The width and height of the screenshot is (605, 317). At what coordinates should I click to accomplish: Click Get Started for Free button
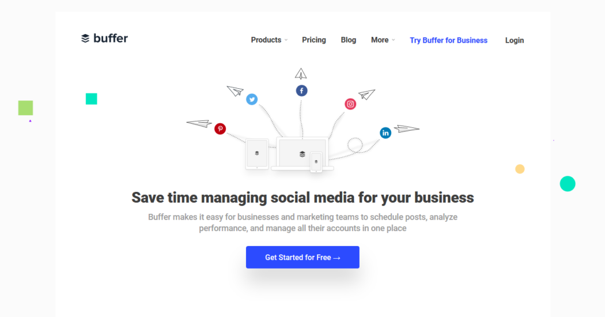pyautogui.click(x=302, y=257)
